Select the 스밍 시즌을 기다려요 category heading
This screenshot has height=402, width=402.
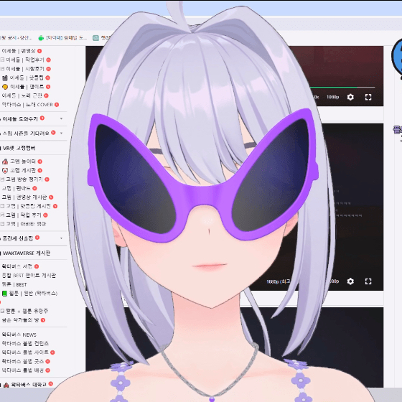pos(26,134)
